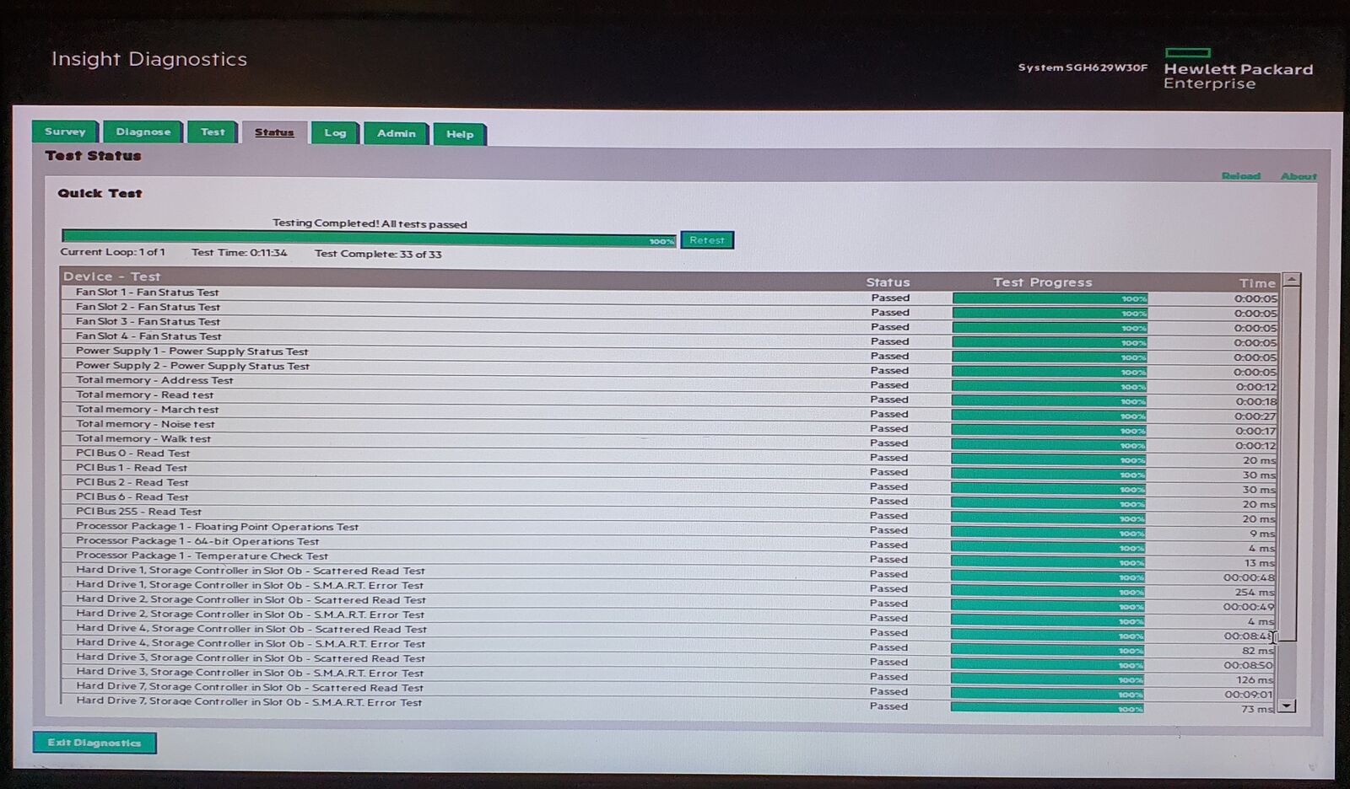Click the 'Device - Test' column header
Viewport: 1350px width, 789px height.
111,276
